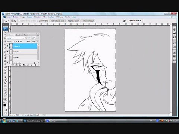Open the Fichier menu

click(9, 17)
